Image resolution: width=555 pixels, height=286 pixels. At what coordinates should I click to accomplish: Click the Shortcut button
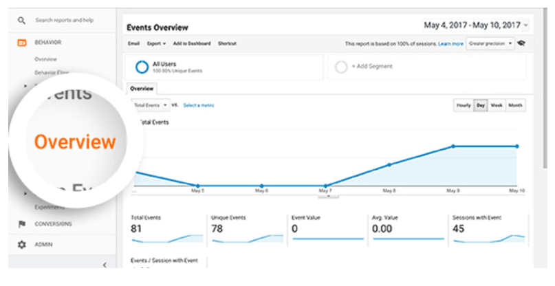pyautogui.click(x=227, y=43)
